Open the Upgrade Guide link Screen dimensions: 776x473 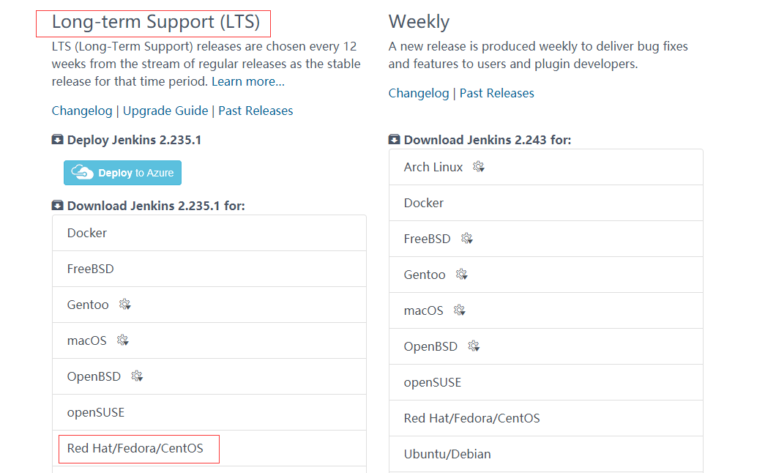point(165,111)
